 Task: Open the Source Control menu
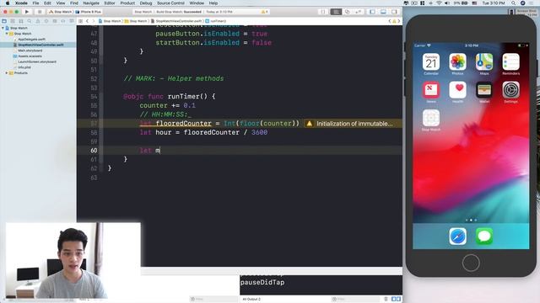point(170,3)
